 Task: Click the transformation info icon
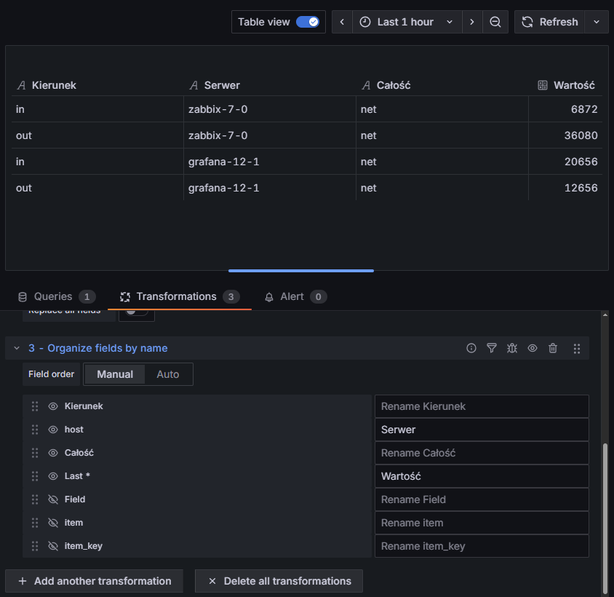471,349
